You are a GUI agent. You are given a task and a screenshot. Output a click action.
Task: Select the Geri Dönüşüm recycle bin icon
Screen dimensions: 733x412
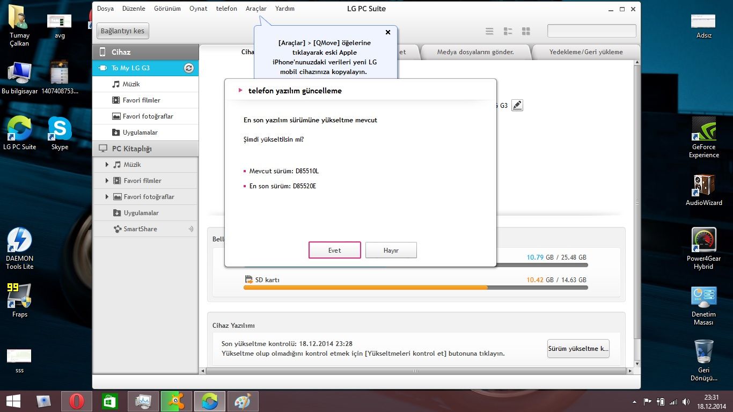tap(703, 360)
